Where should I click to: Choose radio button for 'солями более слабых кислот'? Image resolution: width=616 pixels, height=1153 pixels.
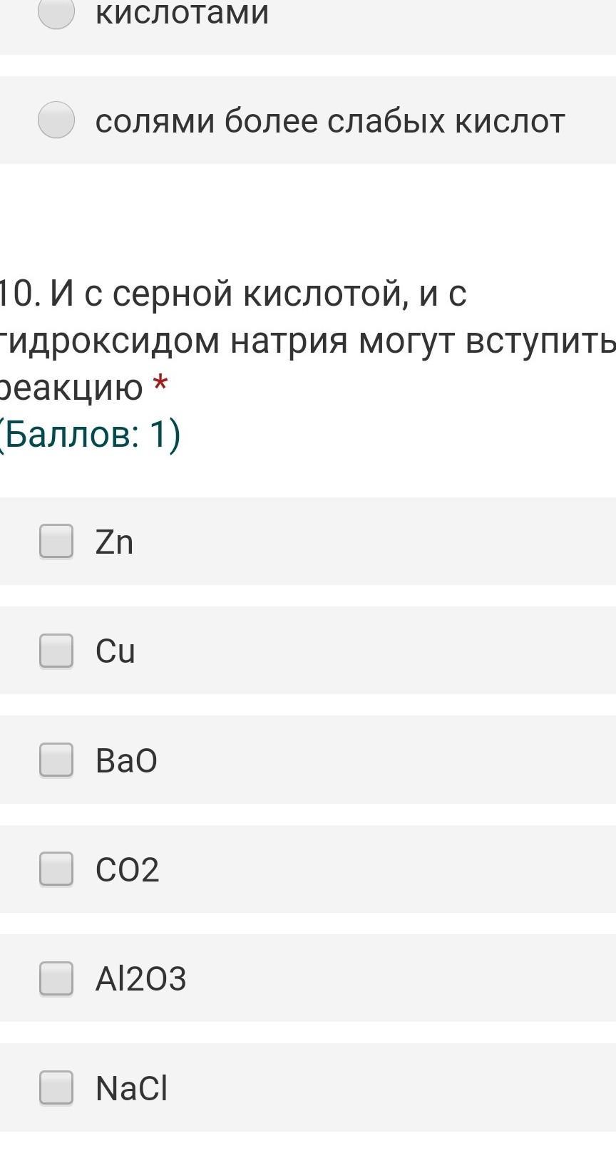point(56,120)
